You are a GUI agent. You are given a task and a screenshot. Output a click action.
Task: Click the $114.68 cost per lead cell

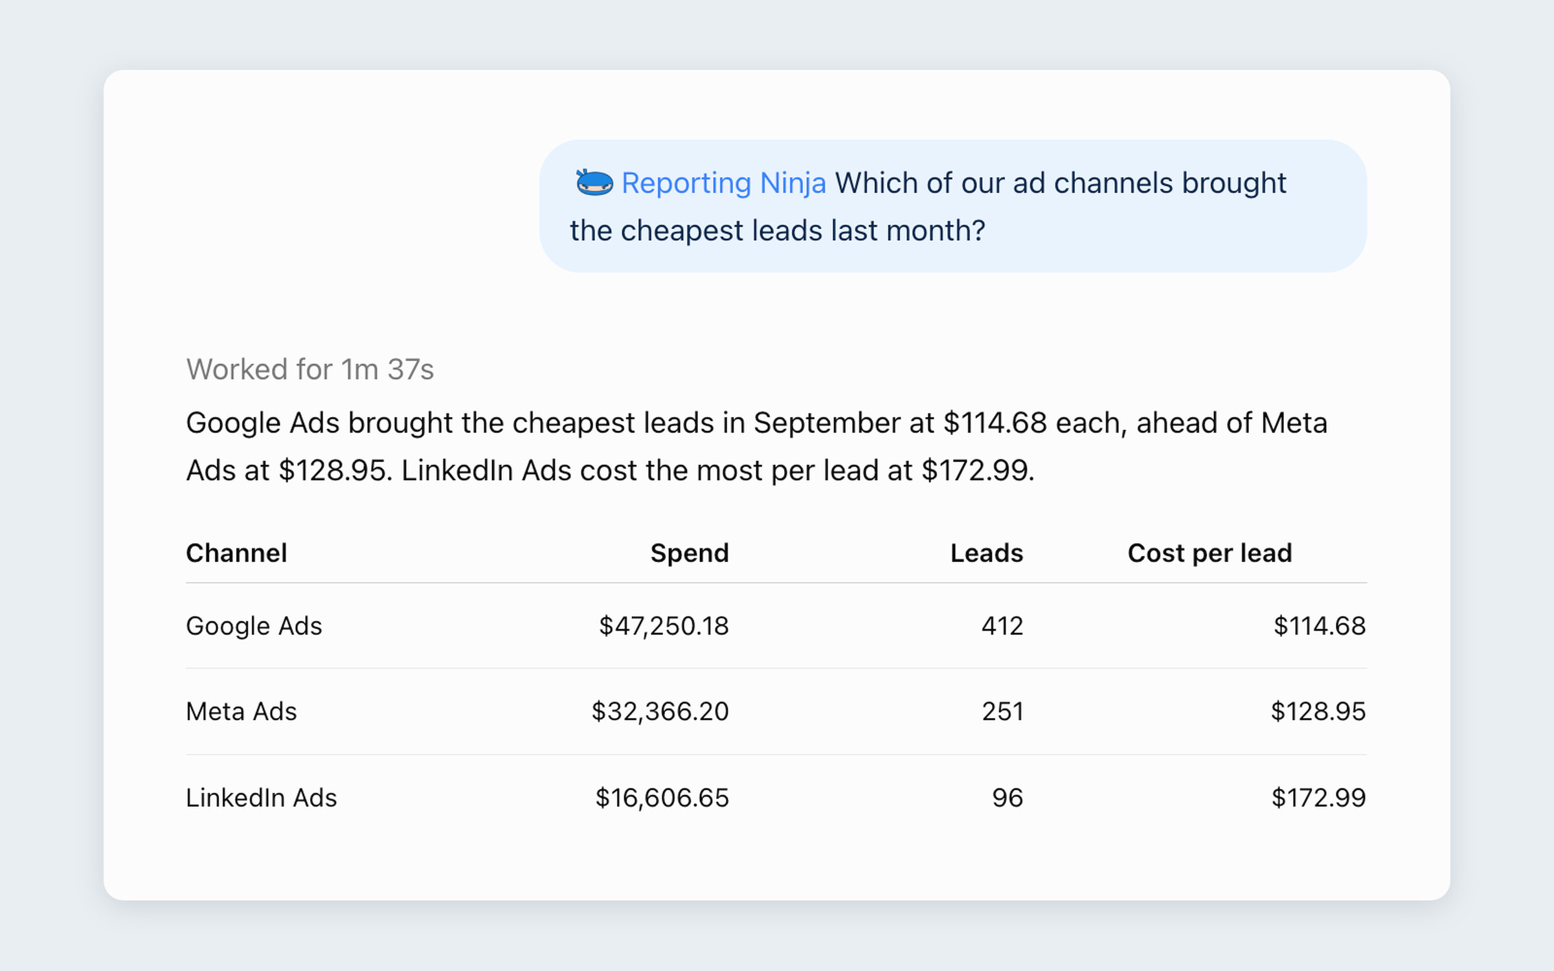(x=1320, y=626)
